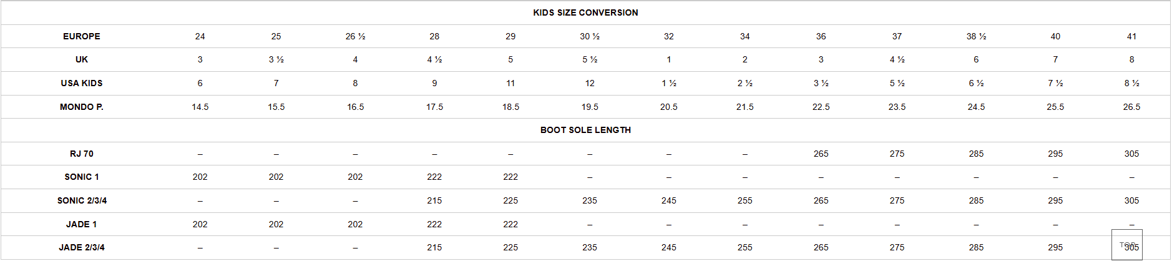This screenshot has width=1172, height=261.
Task: Click Europe size 41 cell
Action: tap(1131, 36)
